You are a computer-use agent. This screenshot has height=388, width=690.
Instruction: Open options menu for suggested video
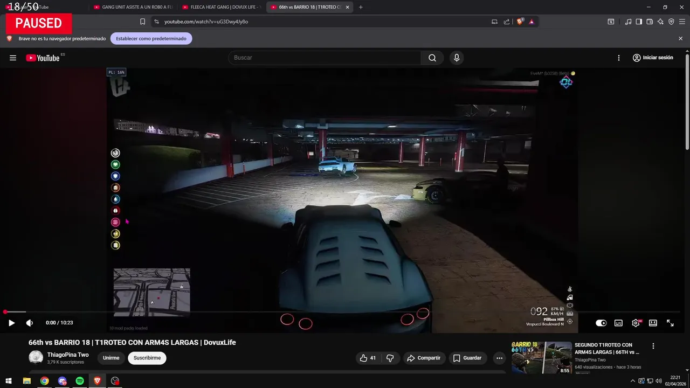click(653, 346)
